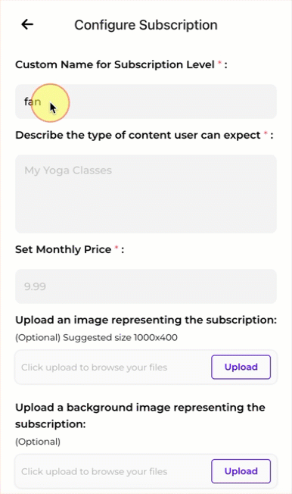Screen dimensions: 292x494
Task: Click the red asterisk beside the Describe label
Action: pos(266,133)
